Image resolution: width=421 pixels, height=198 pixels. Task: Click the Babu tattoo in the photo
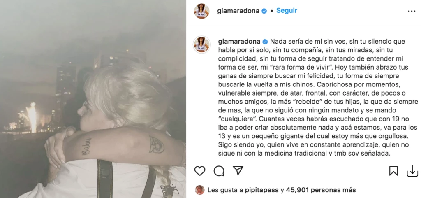[86, 147]
